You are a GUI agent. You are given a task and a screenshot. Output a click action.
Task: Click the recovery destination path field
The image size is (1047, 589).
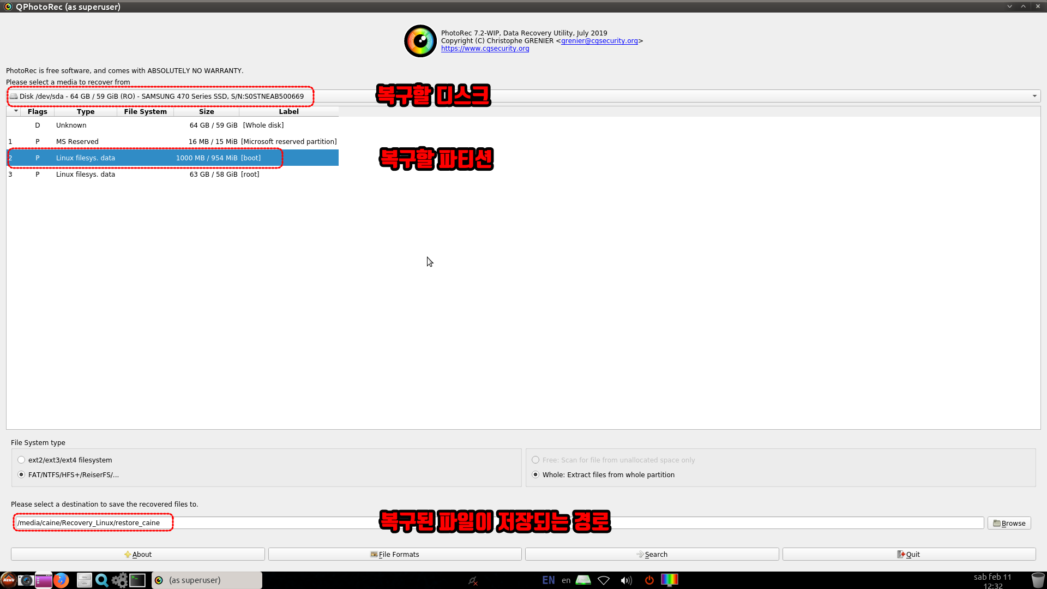[x=491, y=522]
